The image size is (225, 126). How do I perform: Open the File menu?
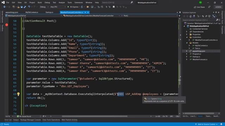8,2
